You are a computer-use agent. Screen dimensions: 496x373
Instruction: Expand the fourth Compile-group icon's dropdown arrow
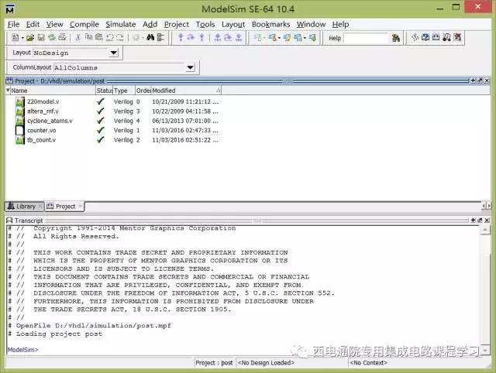coord(305,38)
